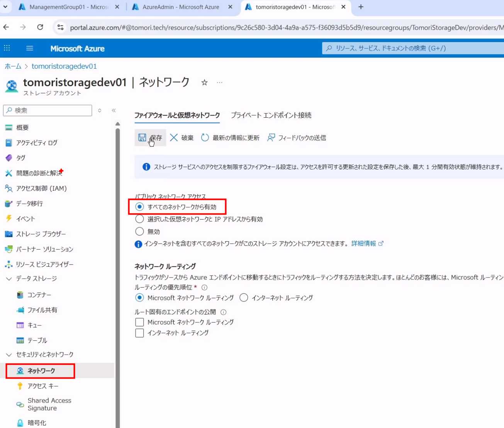
Task: Click the Discard (破棄) X icon
Action: 174,138
